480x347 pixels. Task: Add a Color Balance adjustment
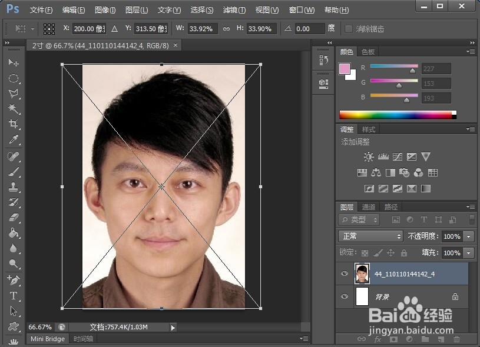376,173
